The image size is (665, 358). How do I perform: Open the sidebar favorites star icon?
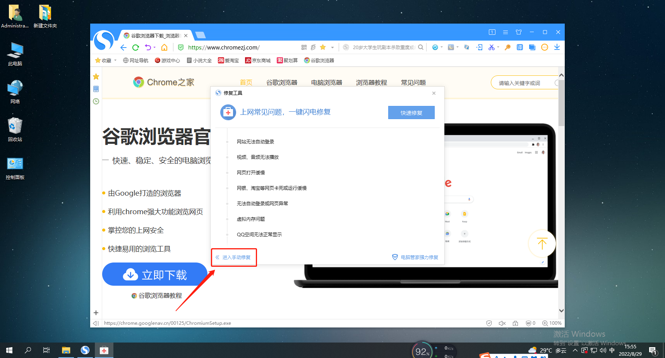[x=96, y=77]
